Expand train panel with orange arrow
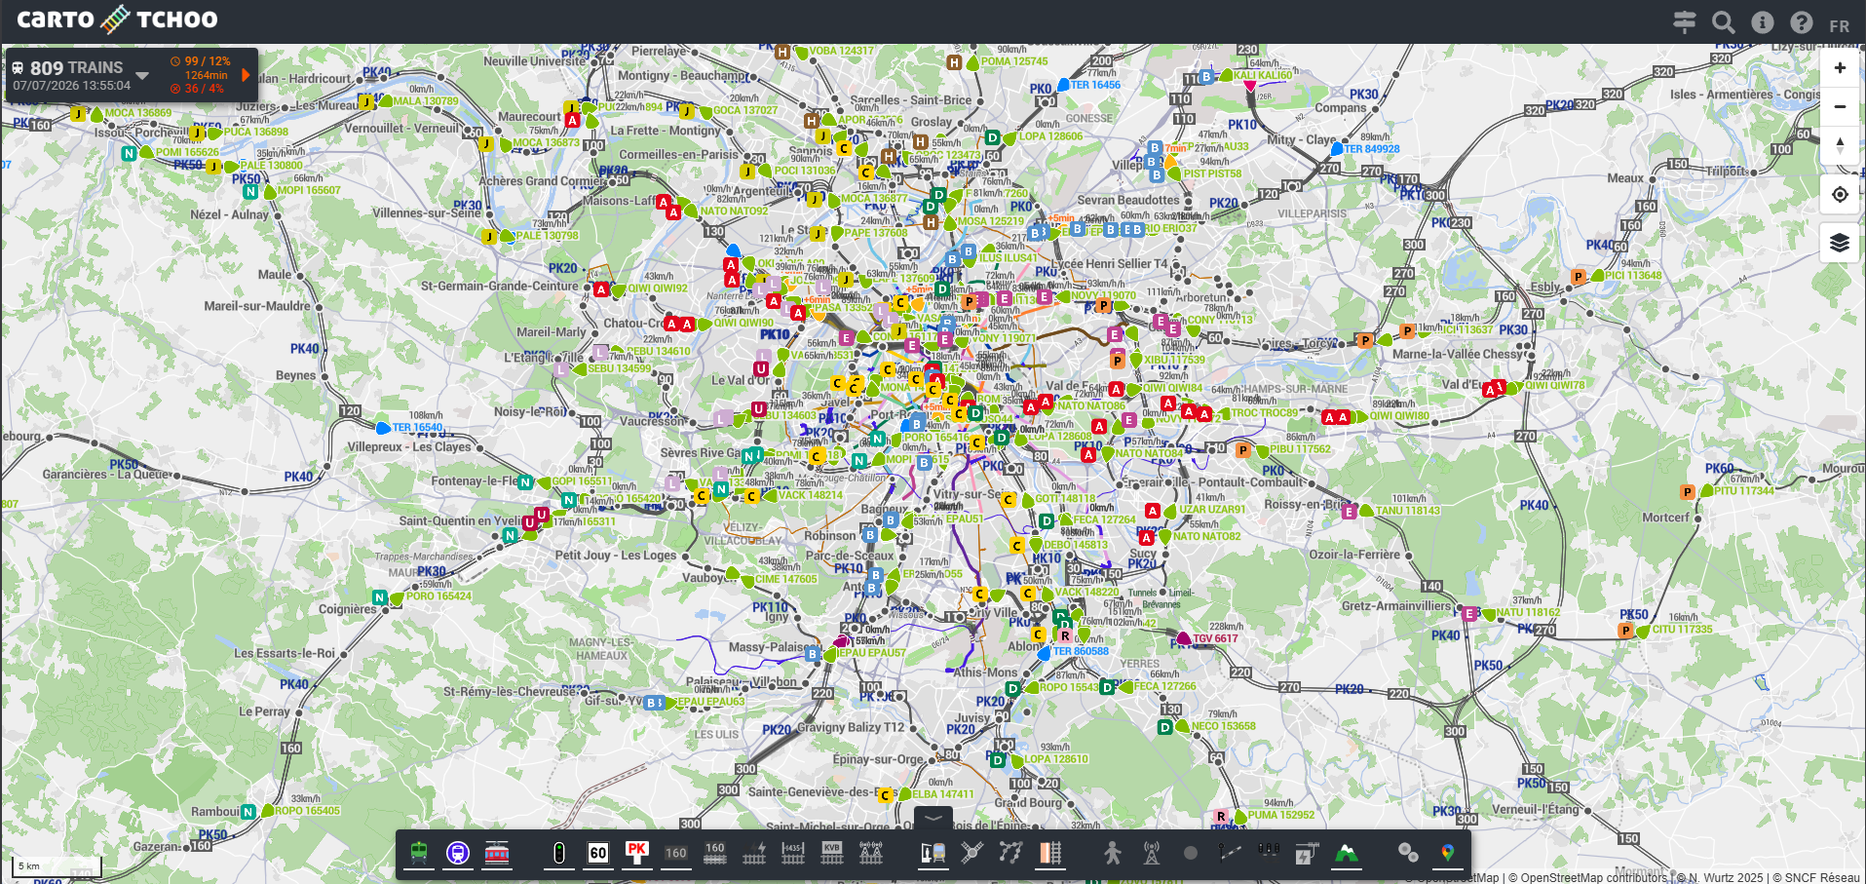1866x884 pixels. click(x=246, y=75)
